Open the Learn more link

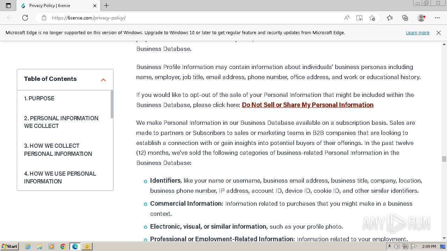pyautogui.click(x=418, y=32)
